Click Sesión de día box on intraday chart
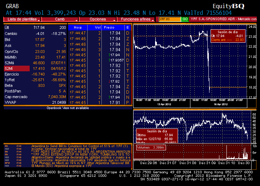 click(227, 36)
